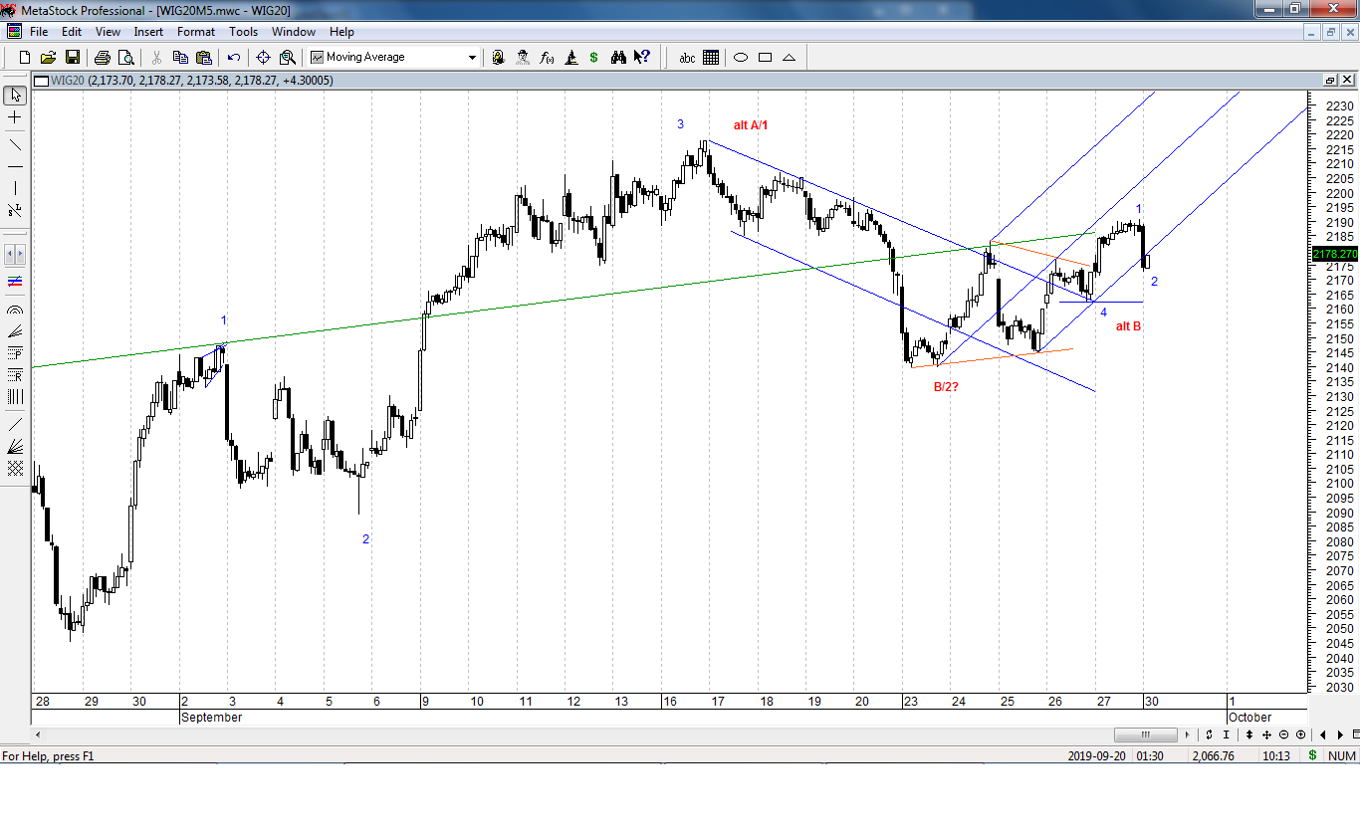1360x838 pixels.
Task: Click the Cut scissors toolbar icon
Action: click(x=158, y=58)
